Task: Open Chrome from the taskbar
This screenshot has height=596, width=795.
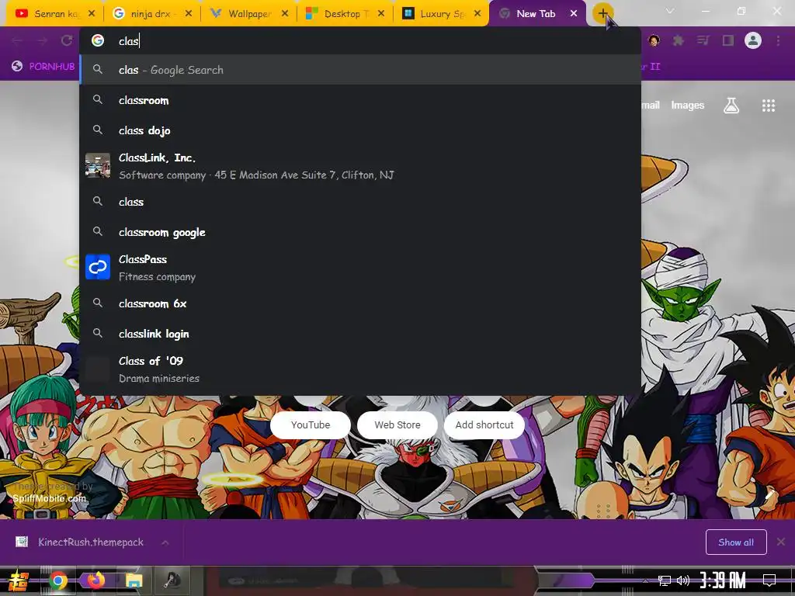Action: (57, 580)
